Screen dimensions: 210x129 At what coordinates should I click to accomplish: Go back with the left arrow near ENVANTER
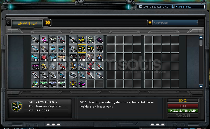tap(8, 23)
